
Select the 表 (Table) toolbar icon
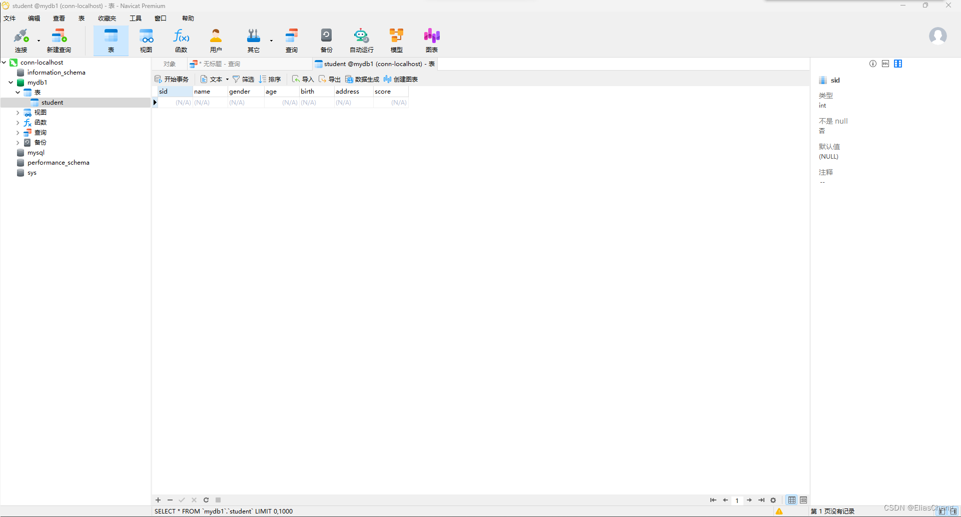111,41
